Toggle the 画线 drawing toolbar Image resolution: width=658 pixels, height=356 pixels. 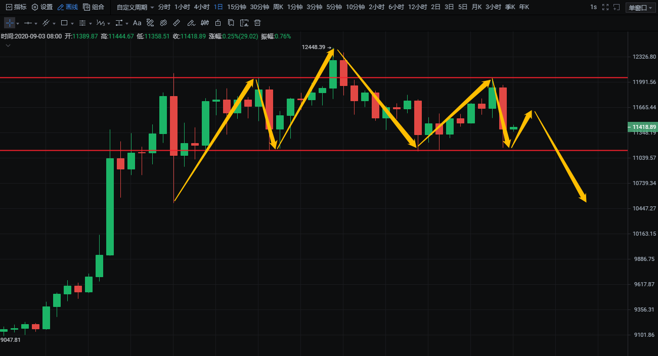pyautogui.click(x=67, y=7)
